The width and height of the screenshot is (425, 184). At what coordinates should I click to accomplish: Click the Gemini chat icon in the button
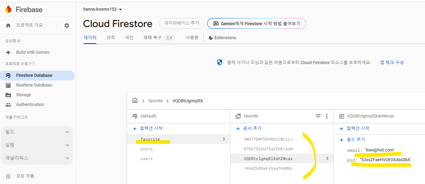[x=216, y=23]
